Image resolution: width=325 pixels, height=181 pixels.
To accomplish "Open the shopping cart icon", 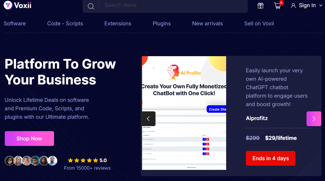I will tap(277, 6).
